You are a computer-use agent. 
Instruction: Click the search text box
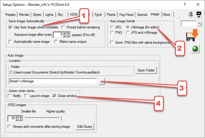coord(189,24)
